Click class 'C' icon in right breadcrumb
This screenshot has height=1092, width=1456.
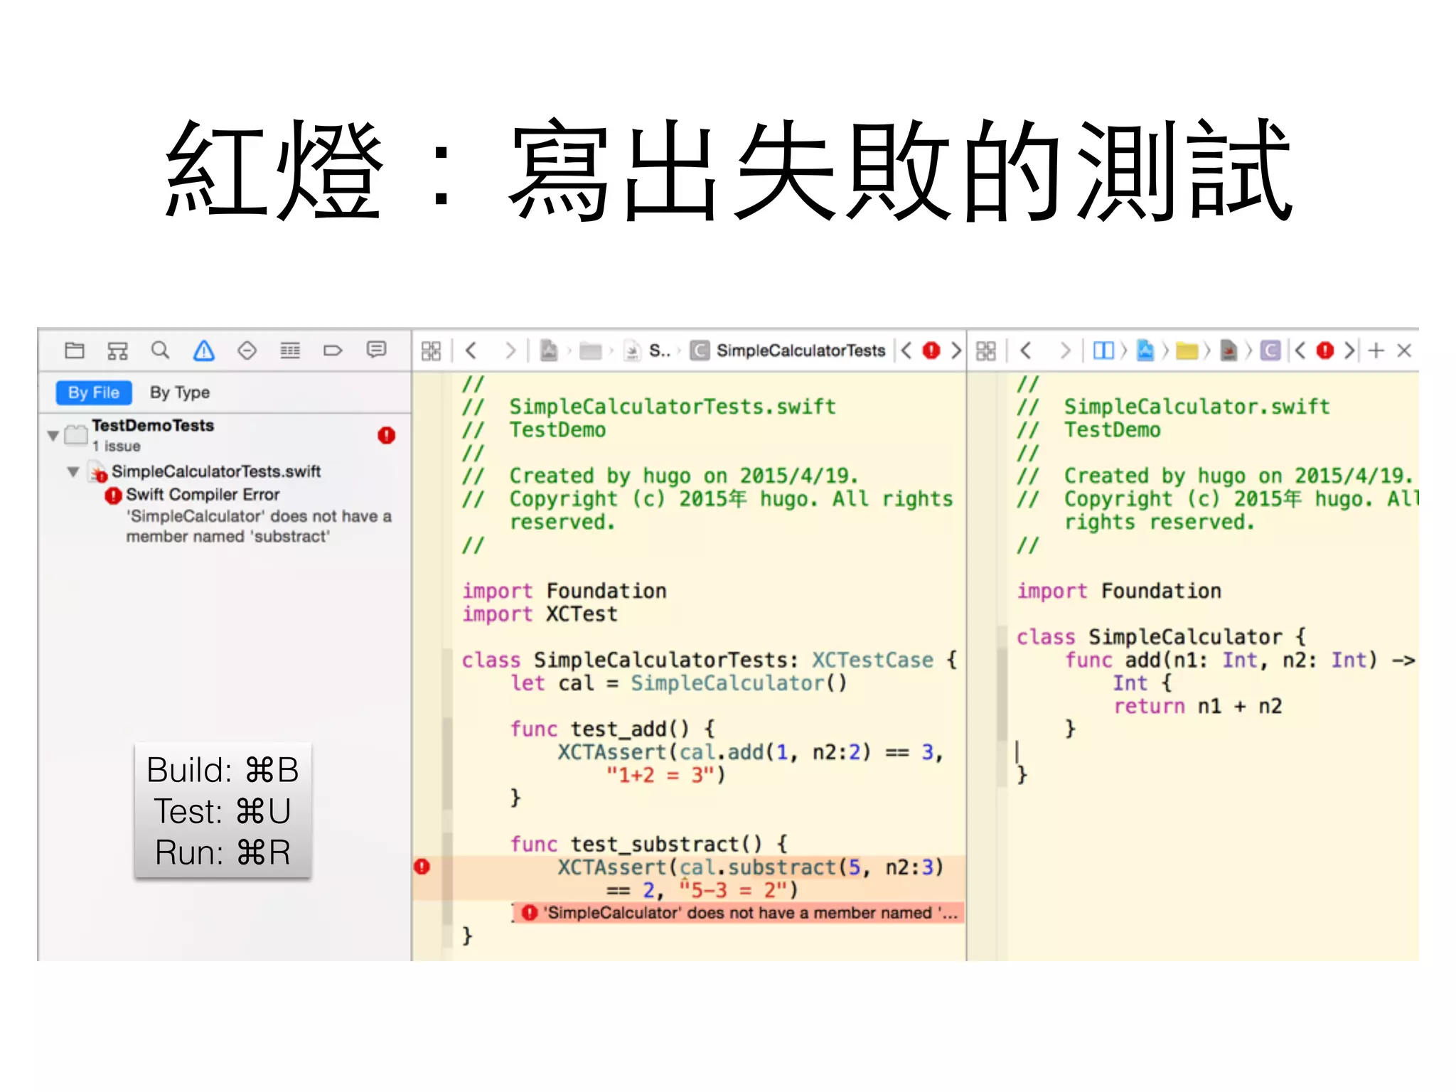(1270, 350)
